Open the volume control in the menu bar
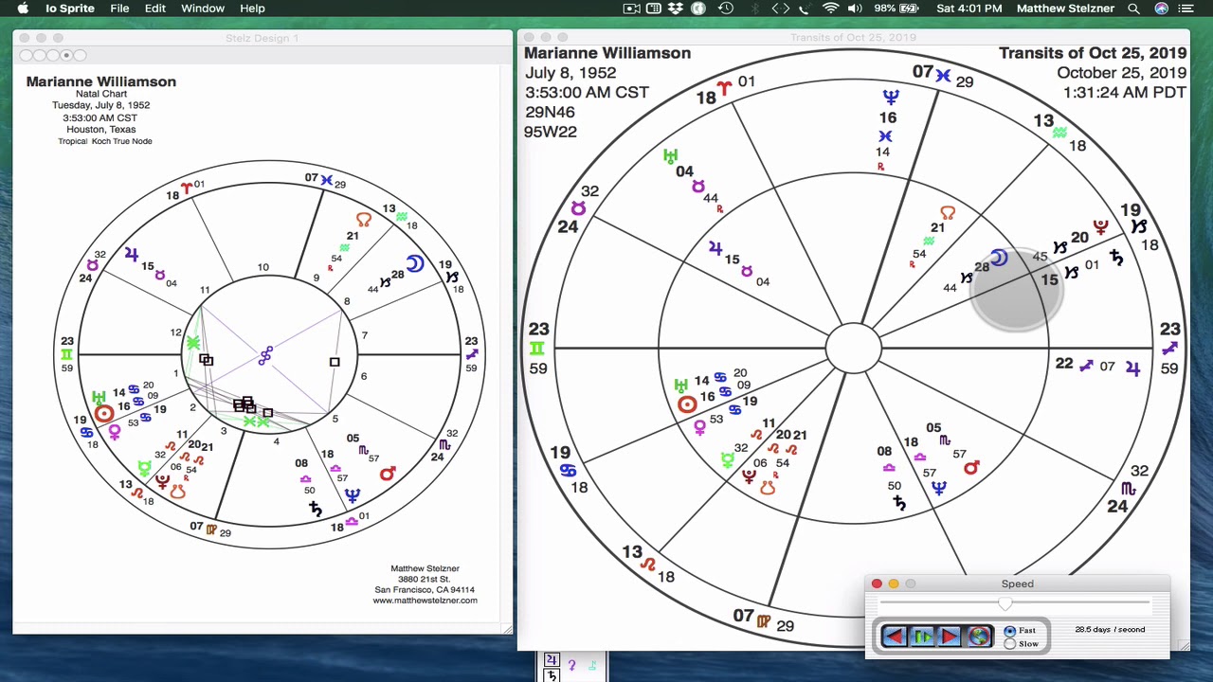 click(855, 9)
